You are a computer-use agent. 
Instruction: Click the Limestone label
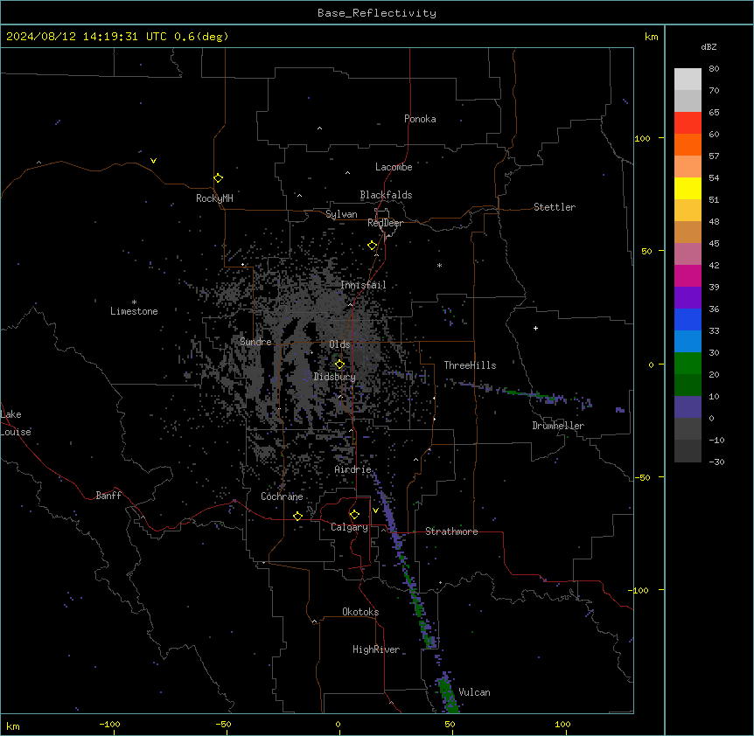coord(134,311)
